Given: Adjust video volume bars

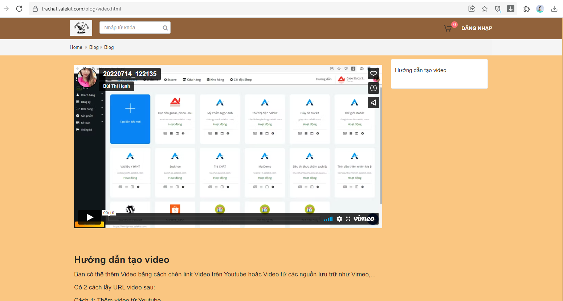Looking at the screenshot, I should [x=328, y=219].
